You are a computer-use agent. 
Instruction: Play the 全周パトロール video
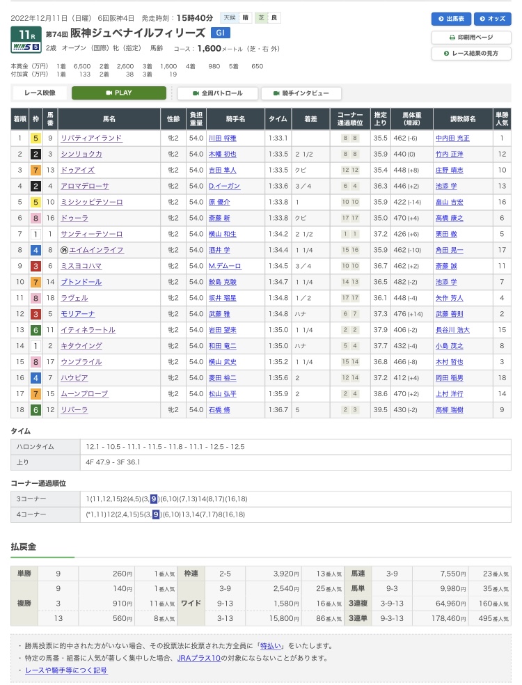[x=218, y=93]
